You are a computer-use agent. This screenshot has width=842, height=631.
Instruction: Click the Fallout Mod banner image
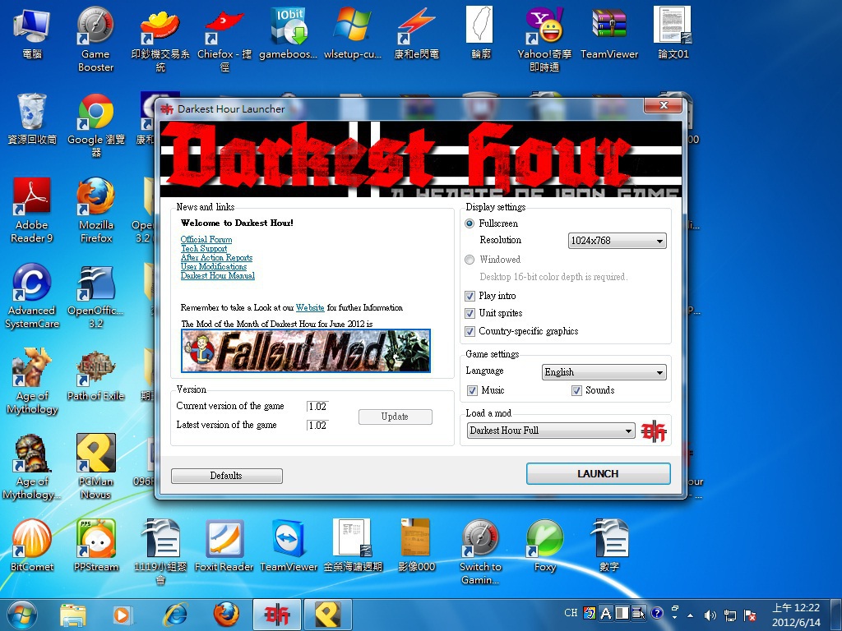coord(305,351)
